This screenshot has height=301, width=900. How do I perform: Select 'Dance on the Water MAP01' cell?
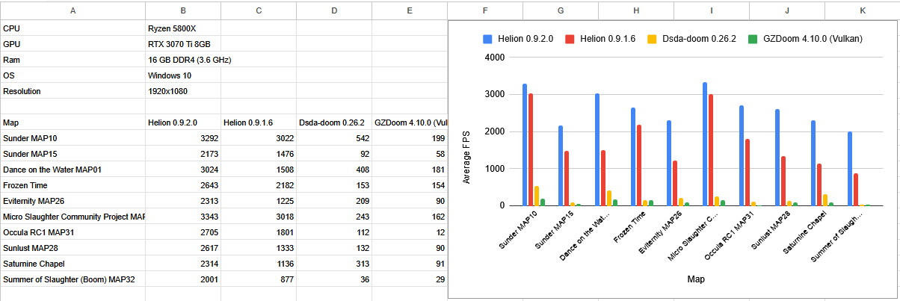[73, 169]
